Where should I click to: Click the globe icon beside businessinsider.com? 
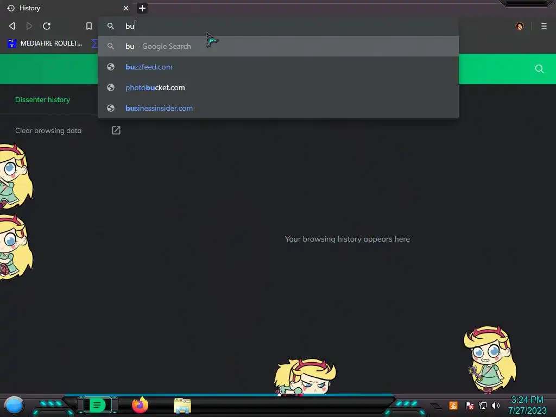111,108
